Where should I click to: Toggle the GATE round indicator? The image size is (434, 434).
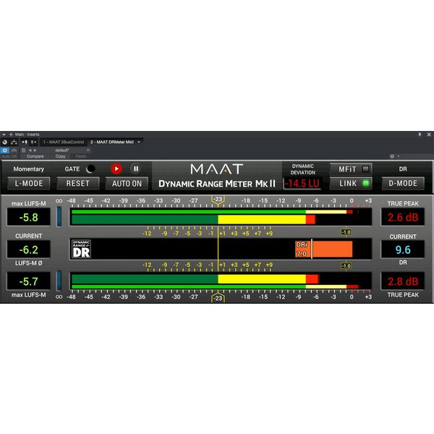(90, 169)
